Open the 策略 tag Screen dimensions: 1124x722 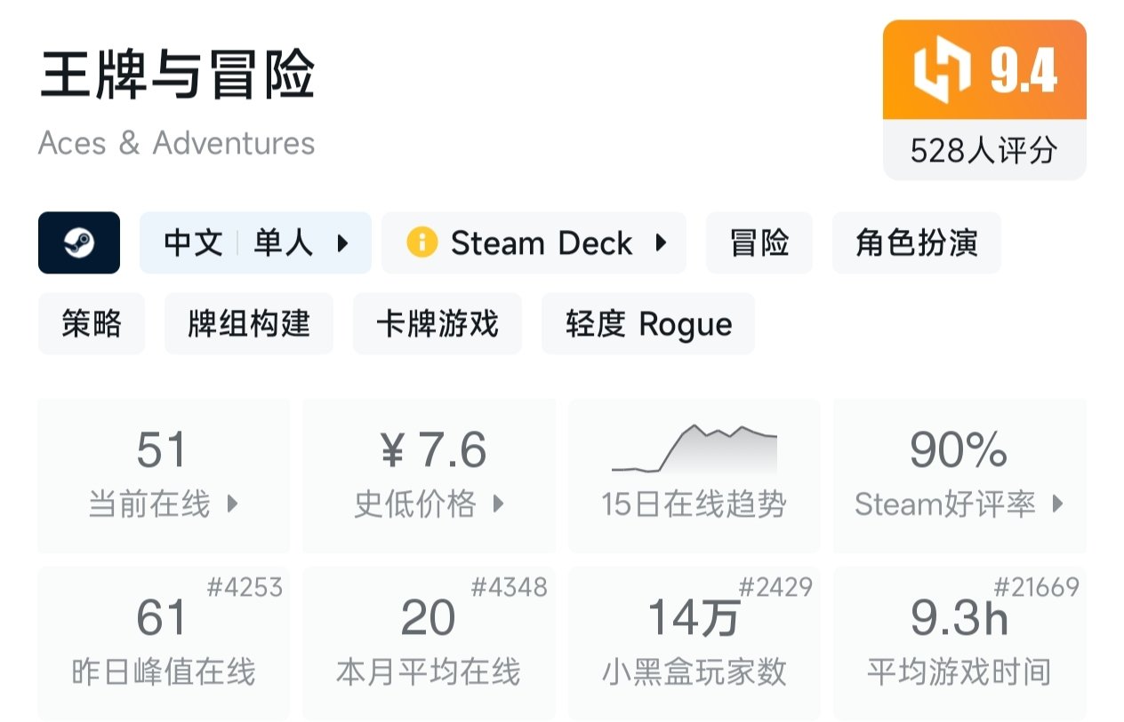[x=91, y=324]
